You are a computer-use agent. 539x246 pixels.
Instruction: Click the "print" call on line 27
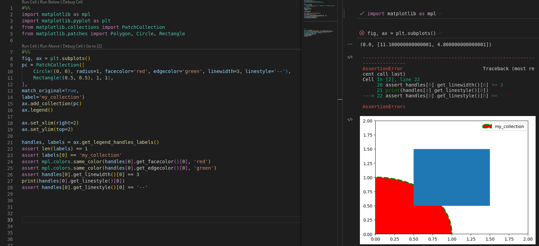click(x=29, y=181)
